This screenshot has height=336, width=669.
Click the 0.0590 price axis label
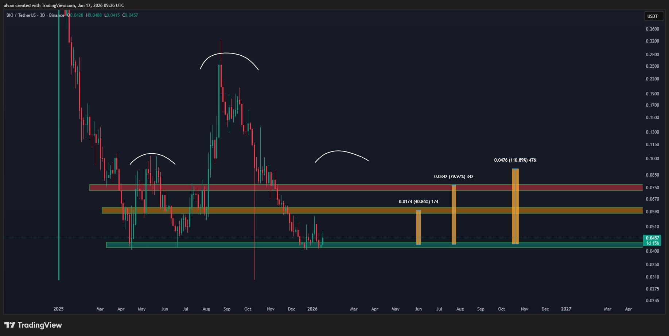[652, 212]
